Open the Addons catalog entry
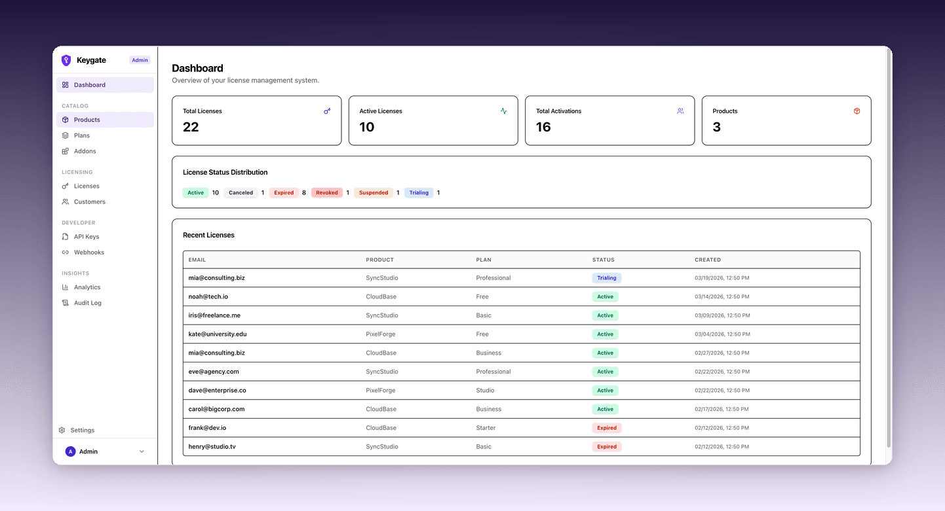 coord(85,150)
